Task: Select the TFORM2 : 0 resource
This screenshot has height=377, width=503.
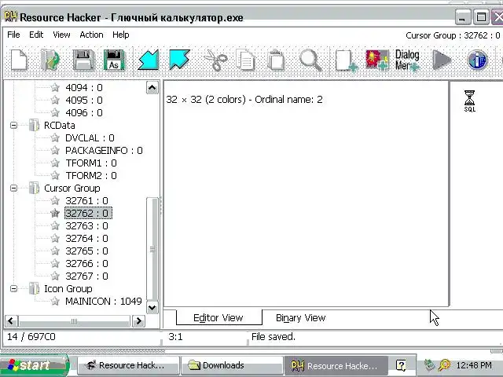Action: pyautogui.click(x=91, y=175)
